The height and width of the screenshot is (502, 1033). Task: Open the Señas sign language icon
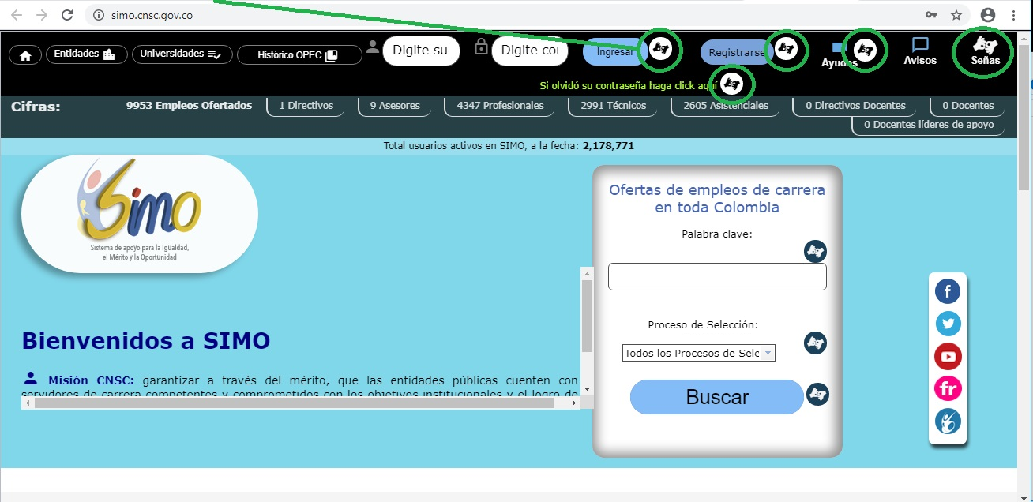(x=985, y=52)
